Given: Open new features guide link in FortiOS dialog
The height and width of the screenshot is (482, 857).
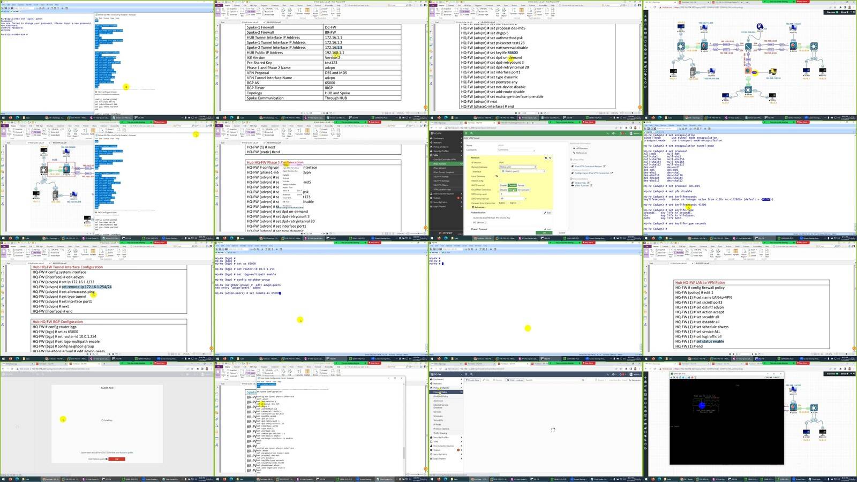Looking at the screenshot, I should click(124, 453).
